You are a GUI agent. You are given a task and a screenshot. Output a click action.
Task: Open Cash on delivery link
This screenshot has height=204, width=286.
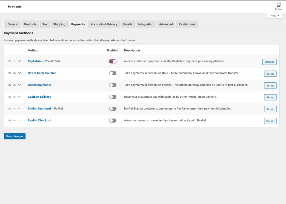pos(39,97)
